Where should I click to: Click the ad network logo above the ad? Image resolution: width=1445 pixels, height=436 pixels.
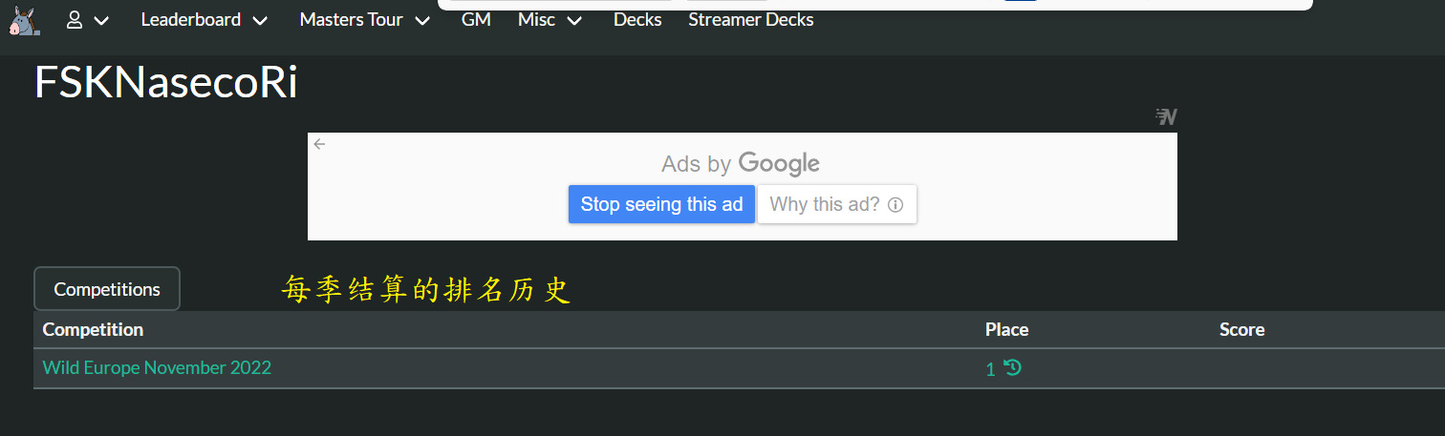point(1166,117)
